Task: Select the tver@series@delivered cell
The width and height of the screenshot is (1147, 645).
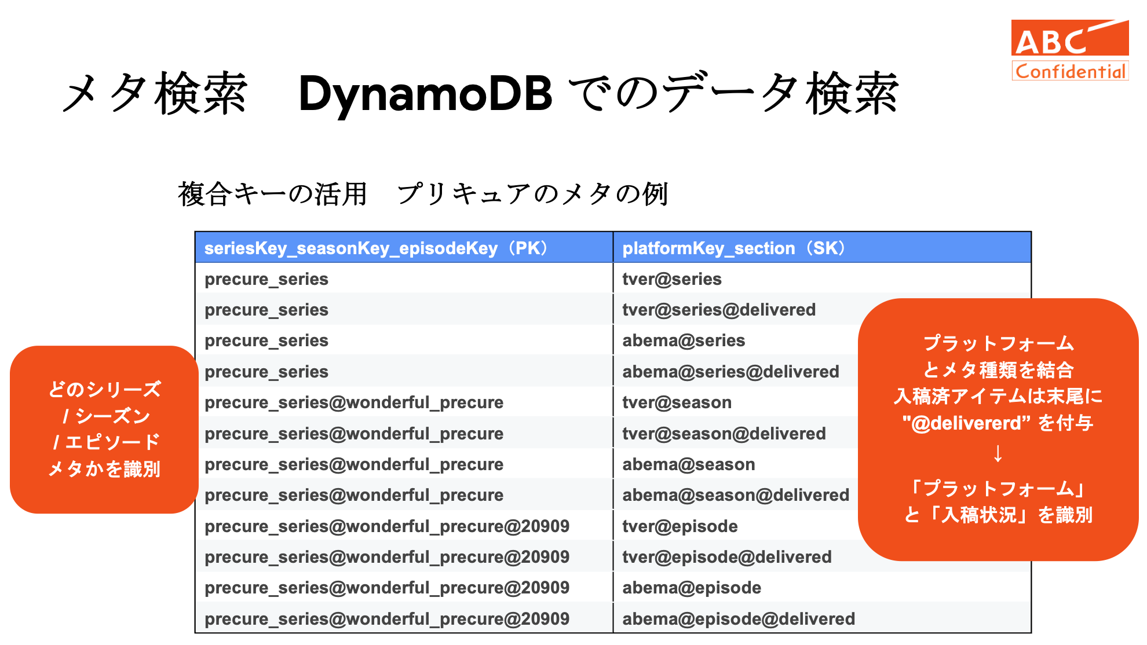Action: (x=719, y=310)
